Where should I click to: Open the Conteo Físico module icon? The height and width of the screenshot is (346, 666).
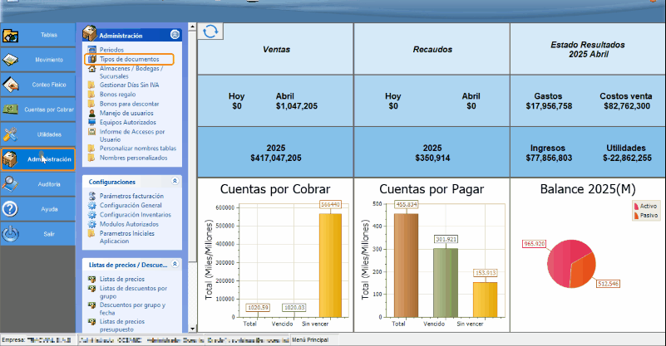12,85
